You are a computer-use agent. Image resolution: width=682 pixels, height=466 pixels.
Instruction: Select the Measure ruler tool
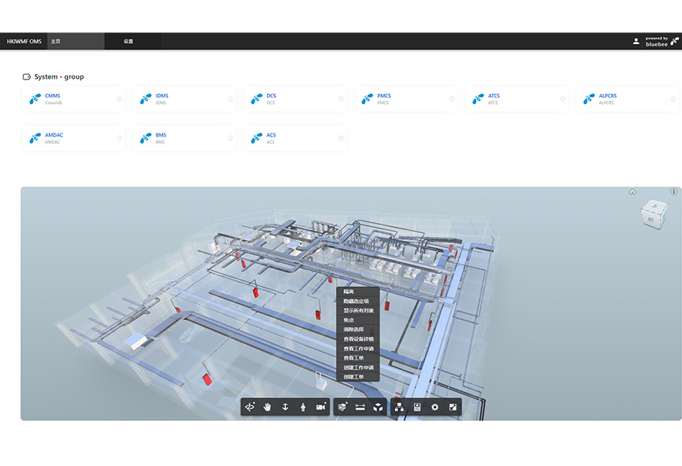(x=360, y=407)
